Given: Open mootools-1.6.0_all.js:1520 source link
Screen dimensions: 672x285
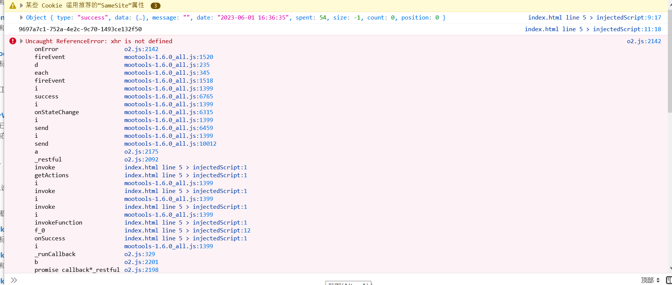Looking at the screenshot, I should (169, 57).
